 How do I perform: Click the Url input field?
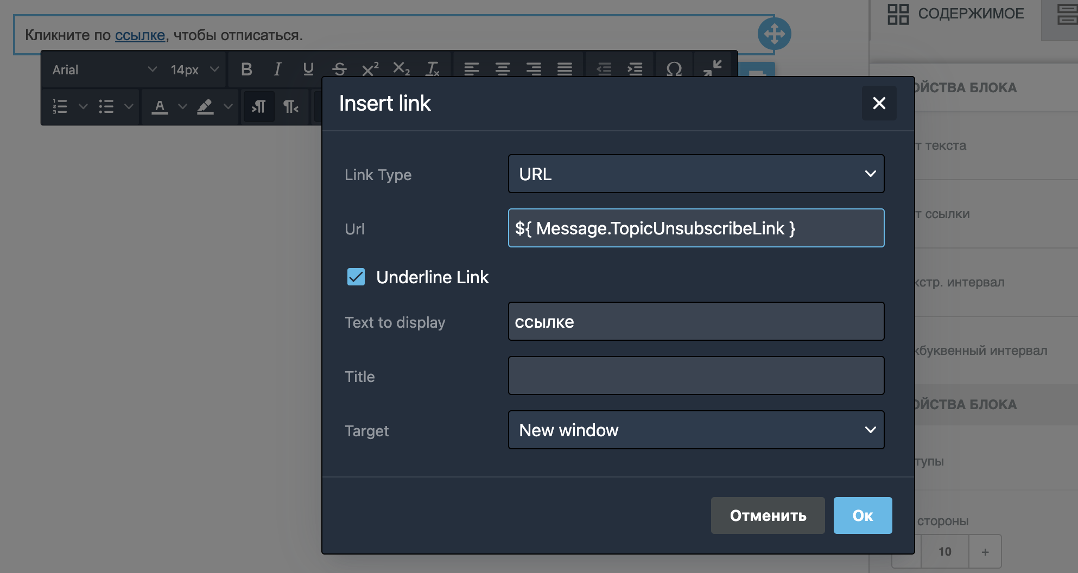click(696, 228)
